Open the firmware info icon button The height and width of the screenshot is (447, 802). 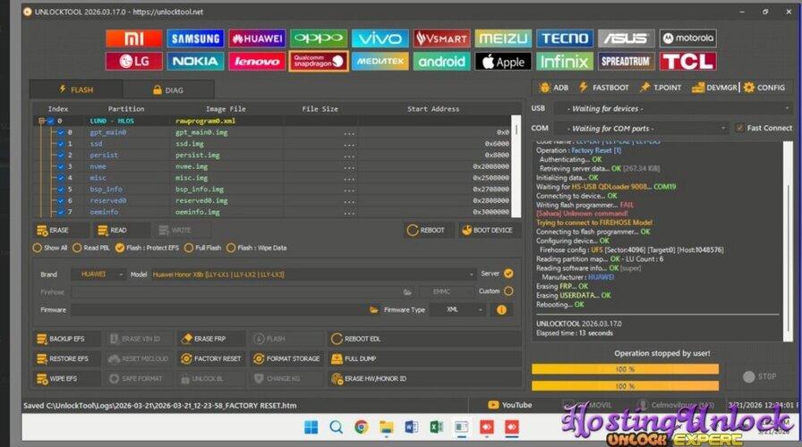500,309
